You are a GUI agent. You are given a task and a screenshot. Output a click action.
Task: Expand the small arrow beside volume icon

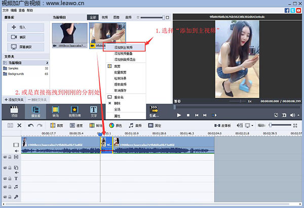(x=298, y=115)
